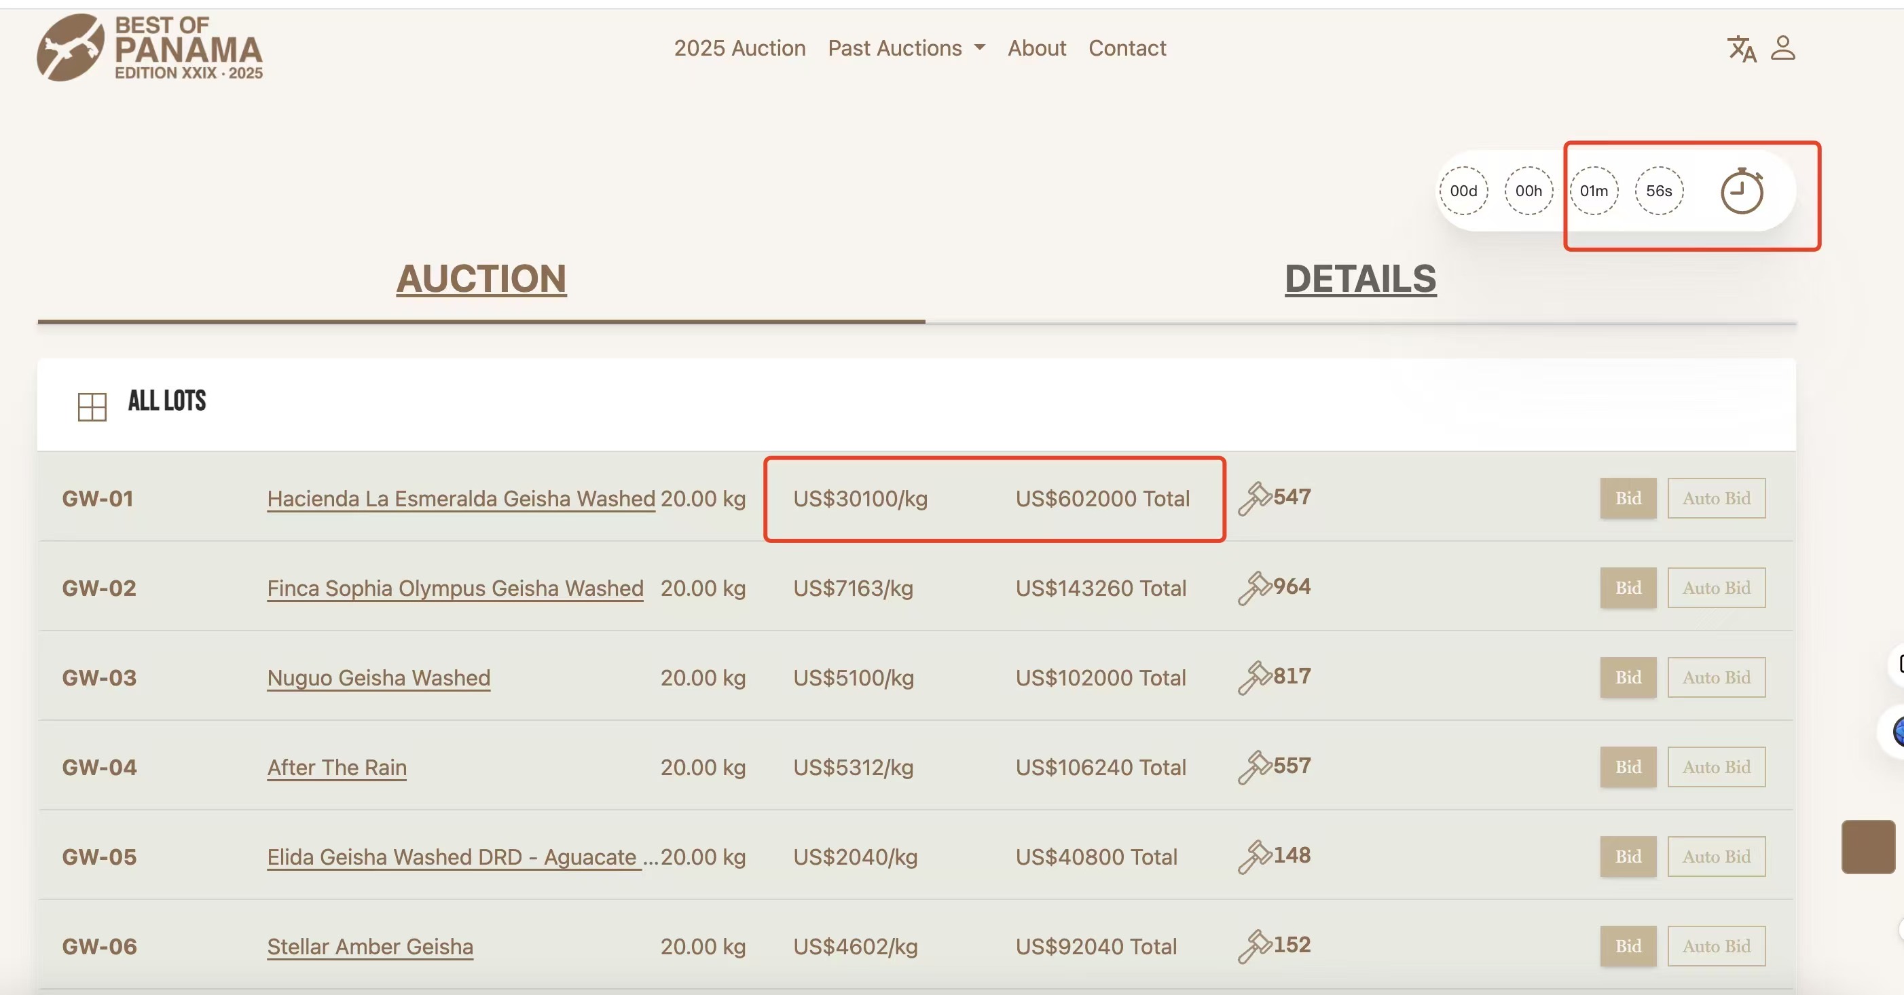Click the GW-06 lot code
The height and width of the screenshot is (995, 1904).
[x=99, y=946]
